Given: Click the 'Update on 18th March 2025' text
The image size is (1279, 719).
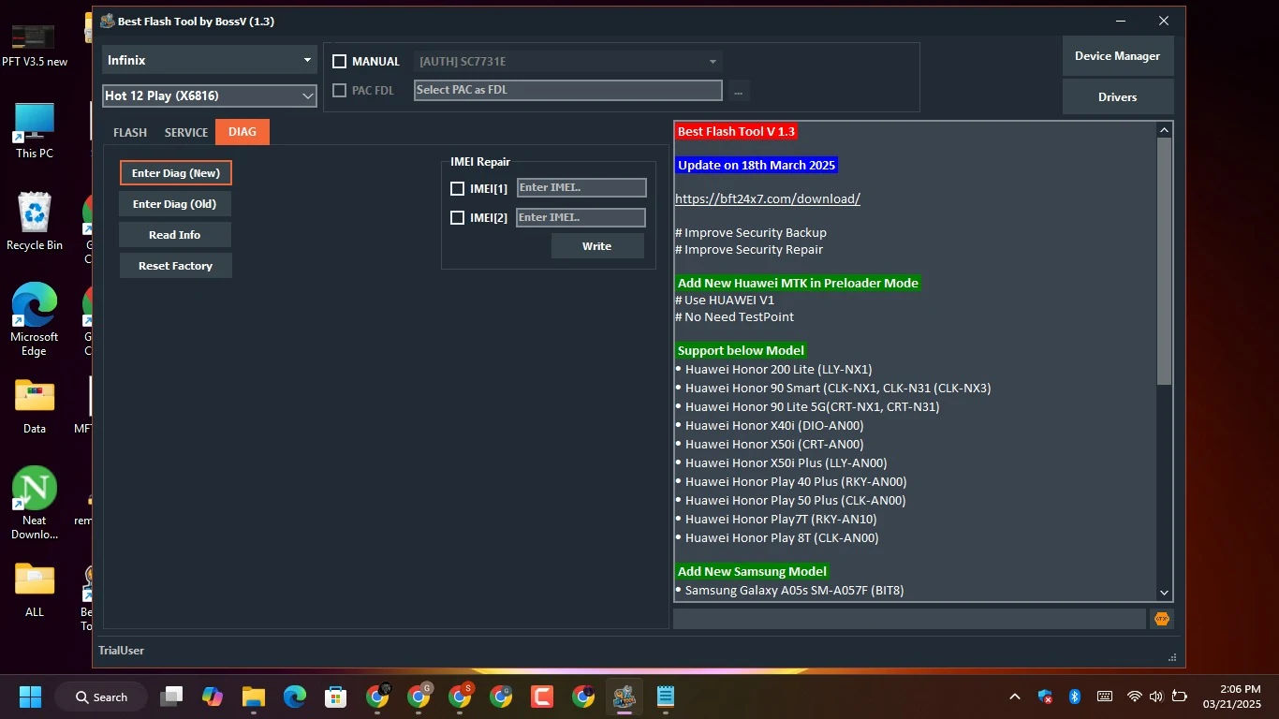Looking at the screenshot, I should point(757,165).
